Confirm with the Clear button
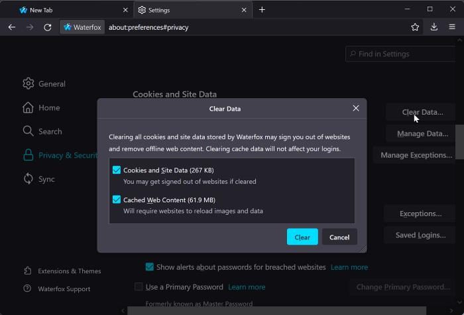The width and height of the screenshot is (464, 315). coord(302,237)
